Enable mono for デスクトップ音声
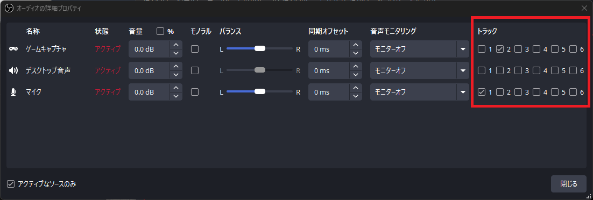The height and width of the screenshot is (200, 593). [195, 70]
